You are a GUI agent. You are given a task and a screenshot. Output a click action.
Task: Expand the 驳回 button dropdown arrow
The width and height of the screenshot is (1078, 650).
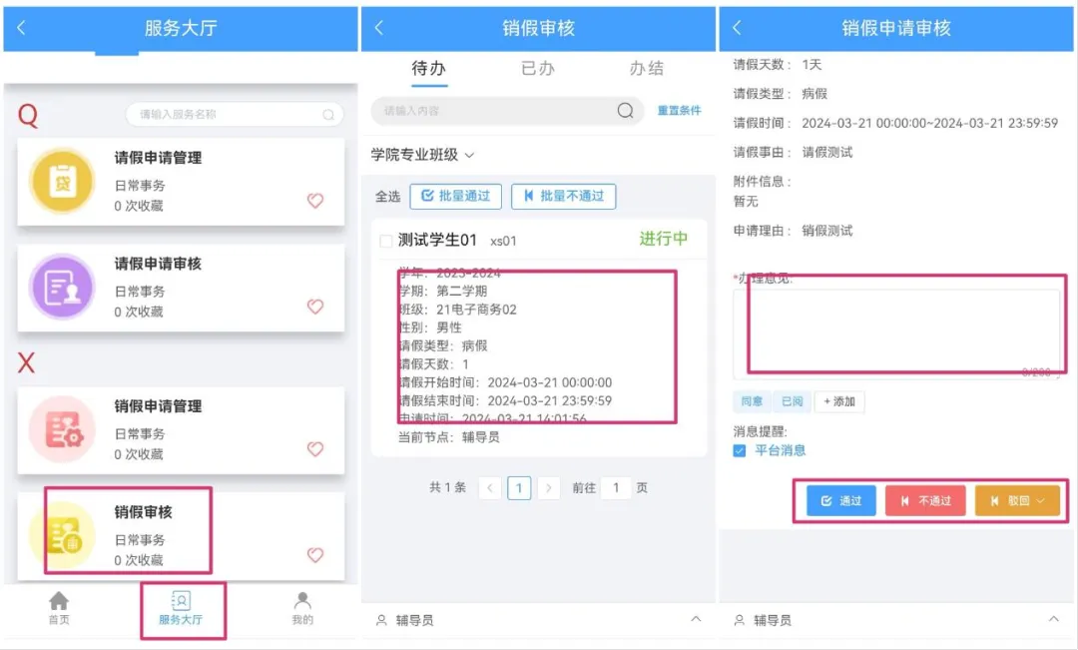coord(1042,500)
